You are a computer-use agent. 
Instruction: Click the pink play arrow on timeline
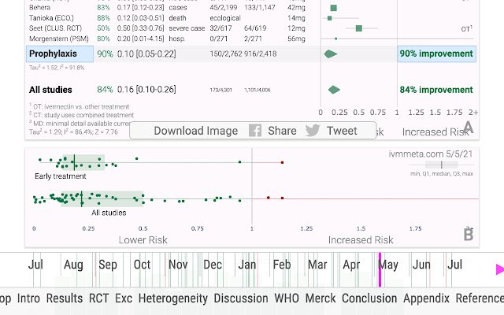pyautogui.click(x=500, y=269)
